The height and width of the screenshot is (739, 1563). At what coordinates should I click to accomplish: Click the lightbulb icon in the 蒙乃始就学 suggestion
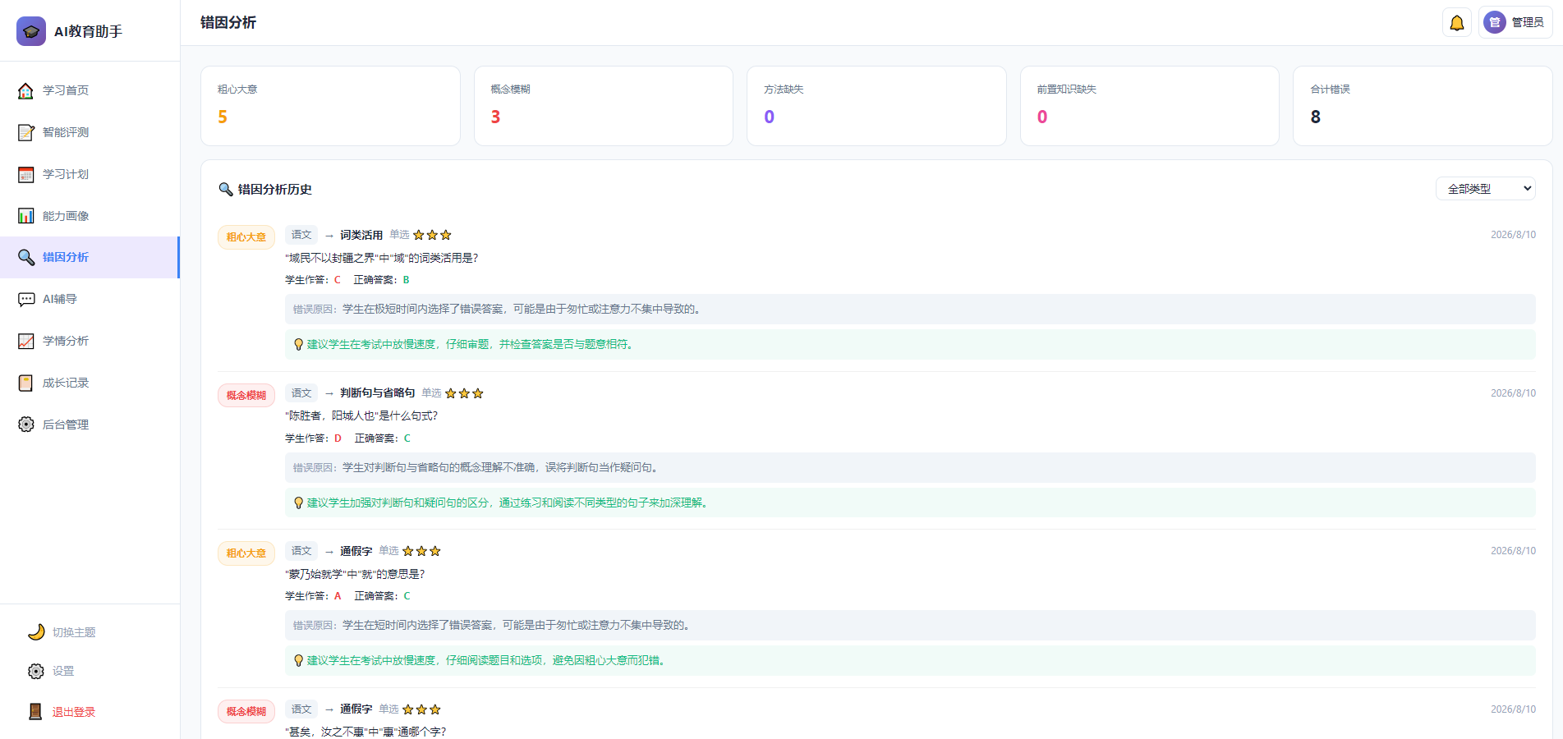pos(299,661)
